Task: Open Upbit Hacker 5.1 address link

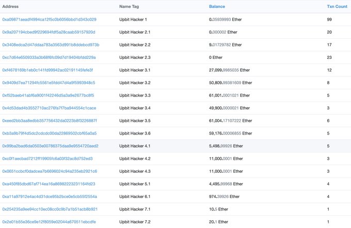Action: tap(50, 184)
